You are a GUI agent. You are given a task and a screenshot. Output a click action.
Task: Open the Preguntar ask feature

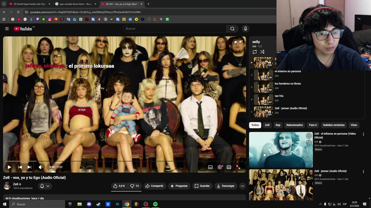point(179,186)
